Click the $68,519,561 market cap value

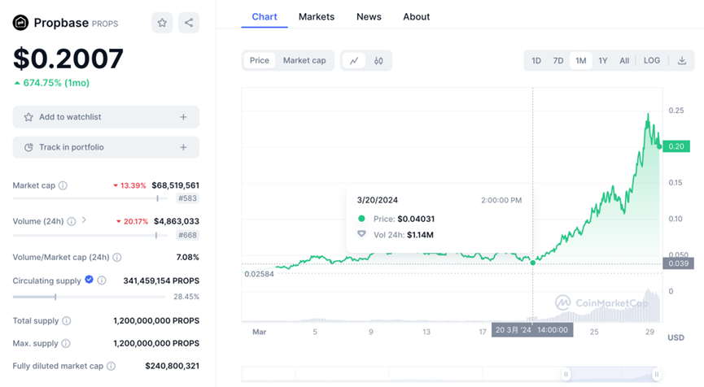pos(175,185)
